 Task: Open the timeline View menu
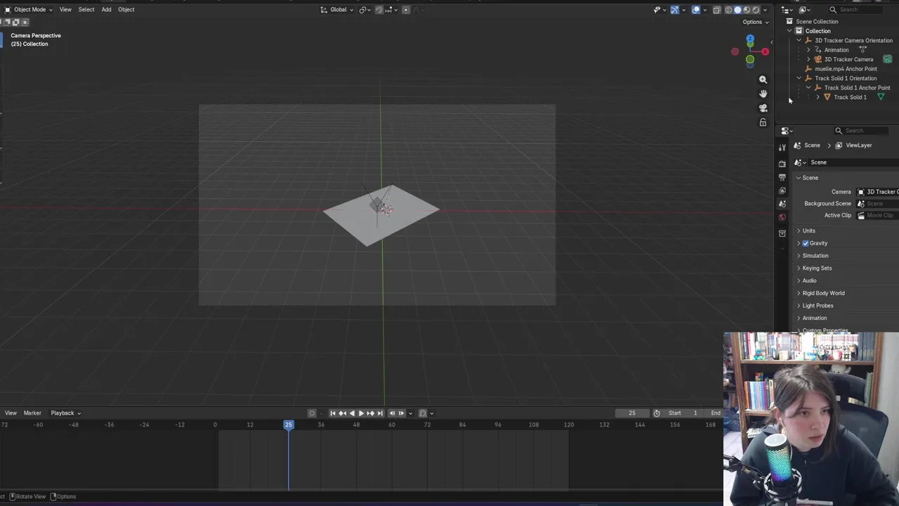[11, 413]
